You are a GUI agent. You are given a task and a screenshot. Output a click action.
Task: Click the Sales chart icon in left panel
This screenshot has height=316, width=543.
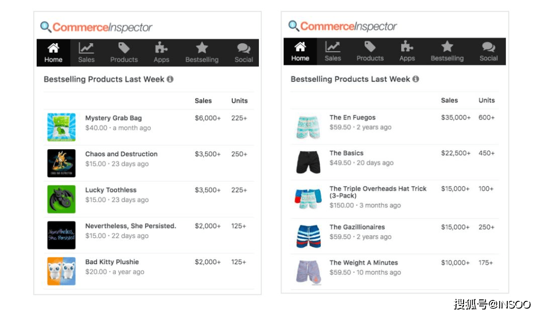(86, 49)
